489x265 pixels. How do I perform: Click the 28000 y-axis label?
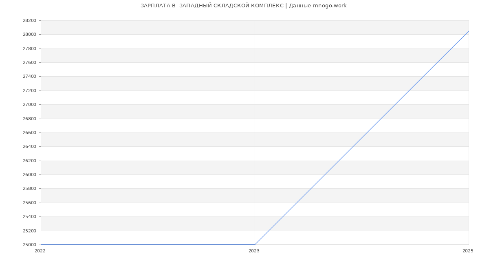[29, 35]
